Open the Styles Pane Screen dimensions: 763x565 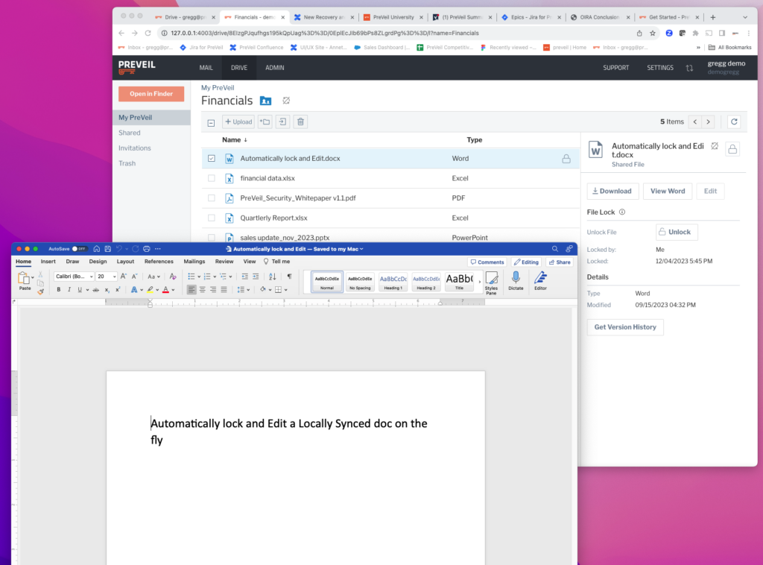point(492,283)
